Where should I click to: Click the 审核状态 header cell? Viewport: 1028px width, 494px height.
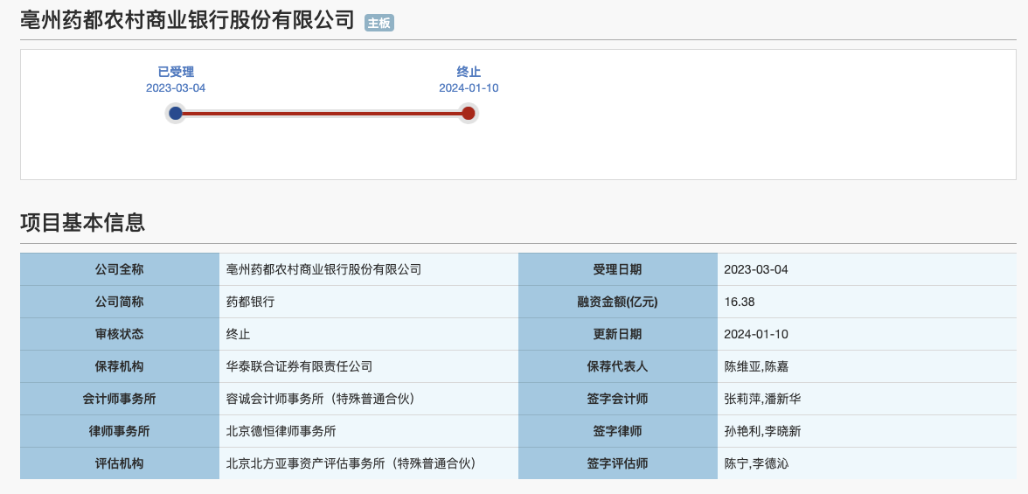(x=119, y=334)
